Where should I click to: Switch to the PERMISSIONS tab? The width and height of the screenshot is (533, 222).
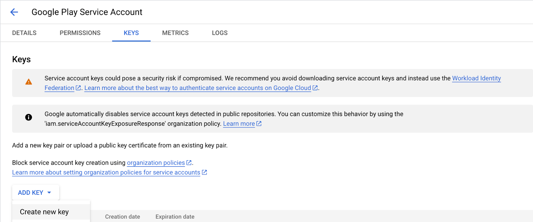pyautogui.click(x=80, y=33)
